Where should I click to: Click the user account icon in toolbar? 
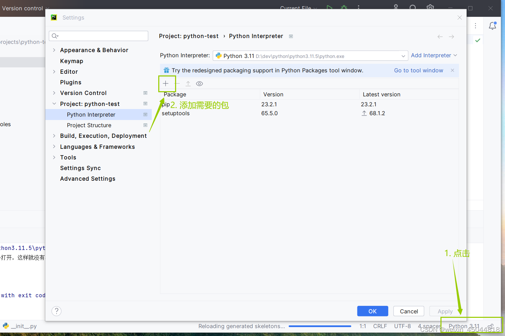coord(396,7)
